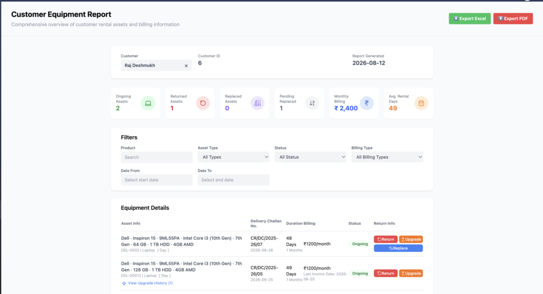Click the purple Replaced Assets icon
The width and height of the screenshot is (543, 294).
point(258,103)
